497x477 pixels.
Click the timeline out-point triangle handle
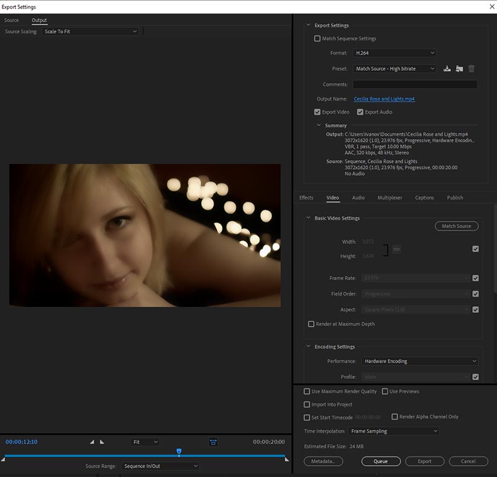[287, 459]
